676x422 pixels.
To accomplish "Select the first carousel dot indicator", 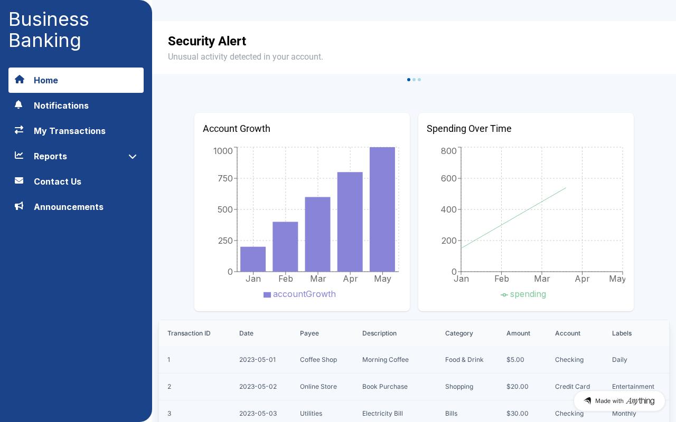I will click(409, 80).
